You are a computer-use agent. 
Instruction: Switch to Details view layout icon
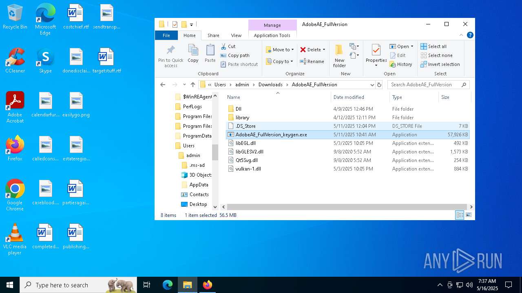click(460, 215)
